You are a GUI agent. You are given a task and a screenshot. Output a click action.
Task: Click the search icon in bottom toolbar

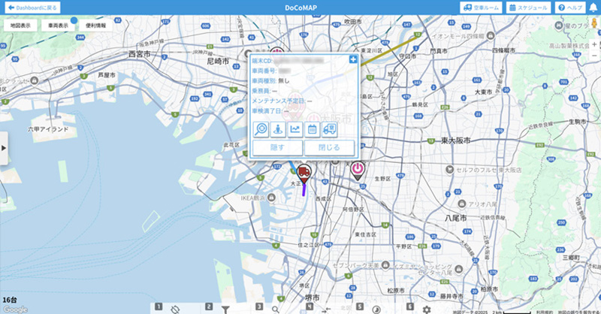click(x=276, y=309)
